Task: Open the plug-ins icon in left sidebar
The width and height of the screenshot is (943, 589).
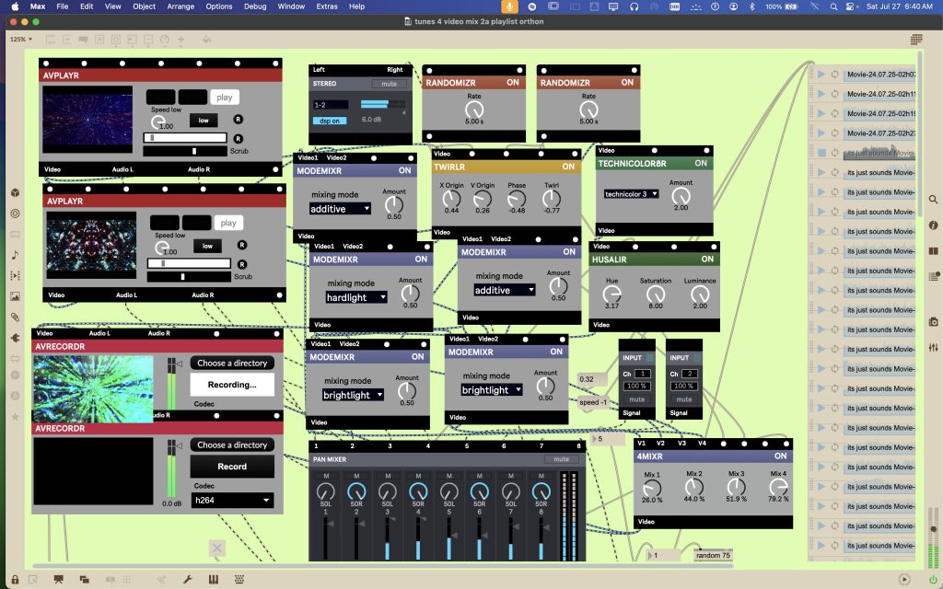Action: coord(15,338)
